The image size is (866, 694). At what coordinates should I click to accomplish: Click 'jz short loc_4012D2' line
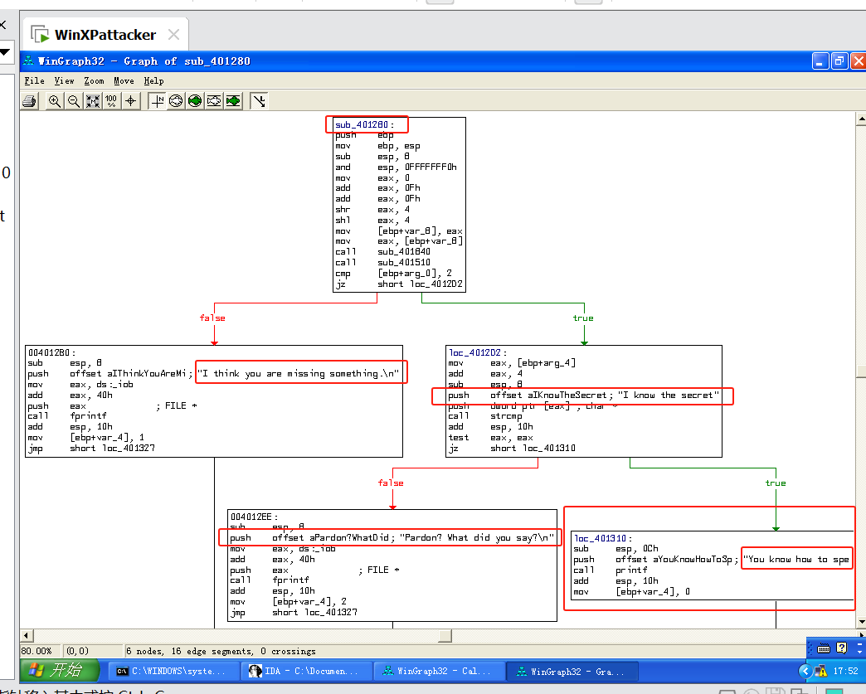399,284
